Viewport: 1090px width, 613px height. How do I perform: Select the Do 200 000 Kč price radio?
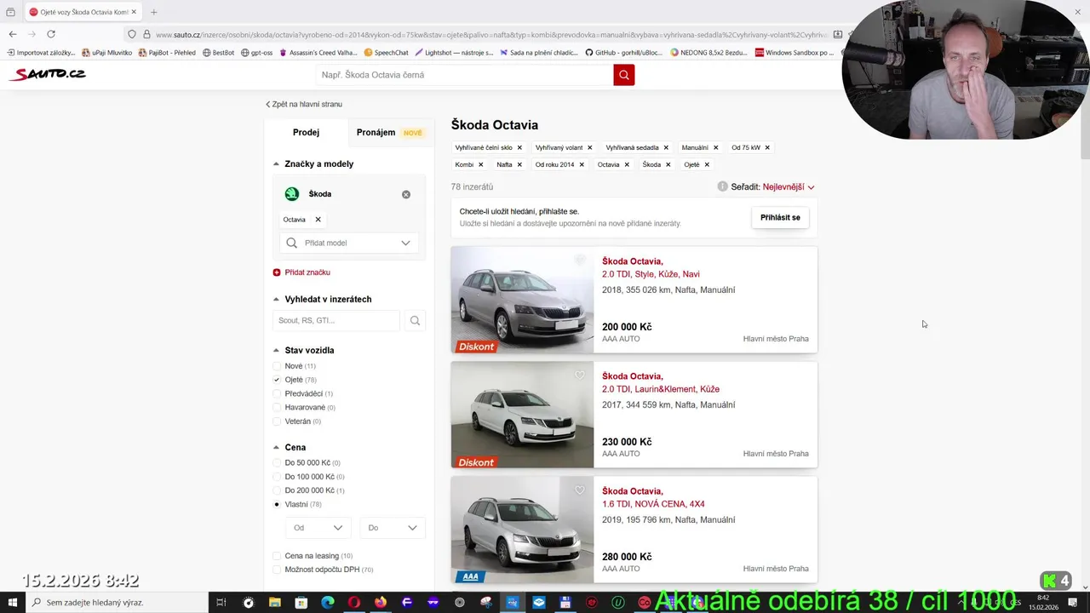point(277,490)
